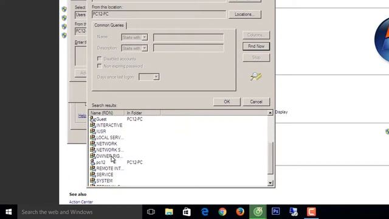Click the Locations... button
This screenshot has height=219, width=389.
[x=244, y=15]
